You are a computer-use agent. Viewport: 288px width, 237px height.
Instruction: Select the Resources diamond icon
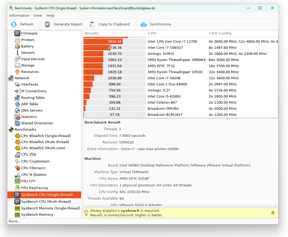[x=17, y=72]
